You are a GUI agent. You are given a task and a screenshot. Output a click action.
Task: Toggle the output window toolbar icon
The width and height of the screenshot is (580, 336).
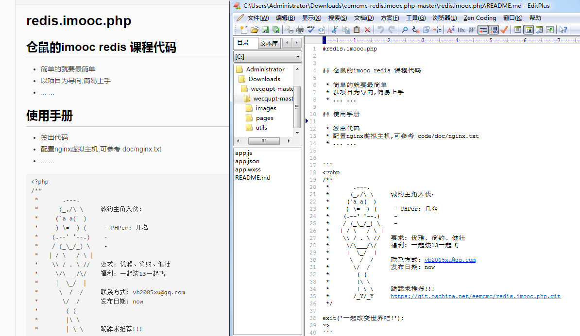(539, 30)
